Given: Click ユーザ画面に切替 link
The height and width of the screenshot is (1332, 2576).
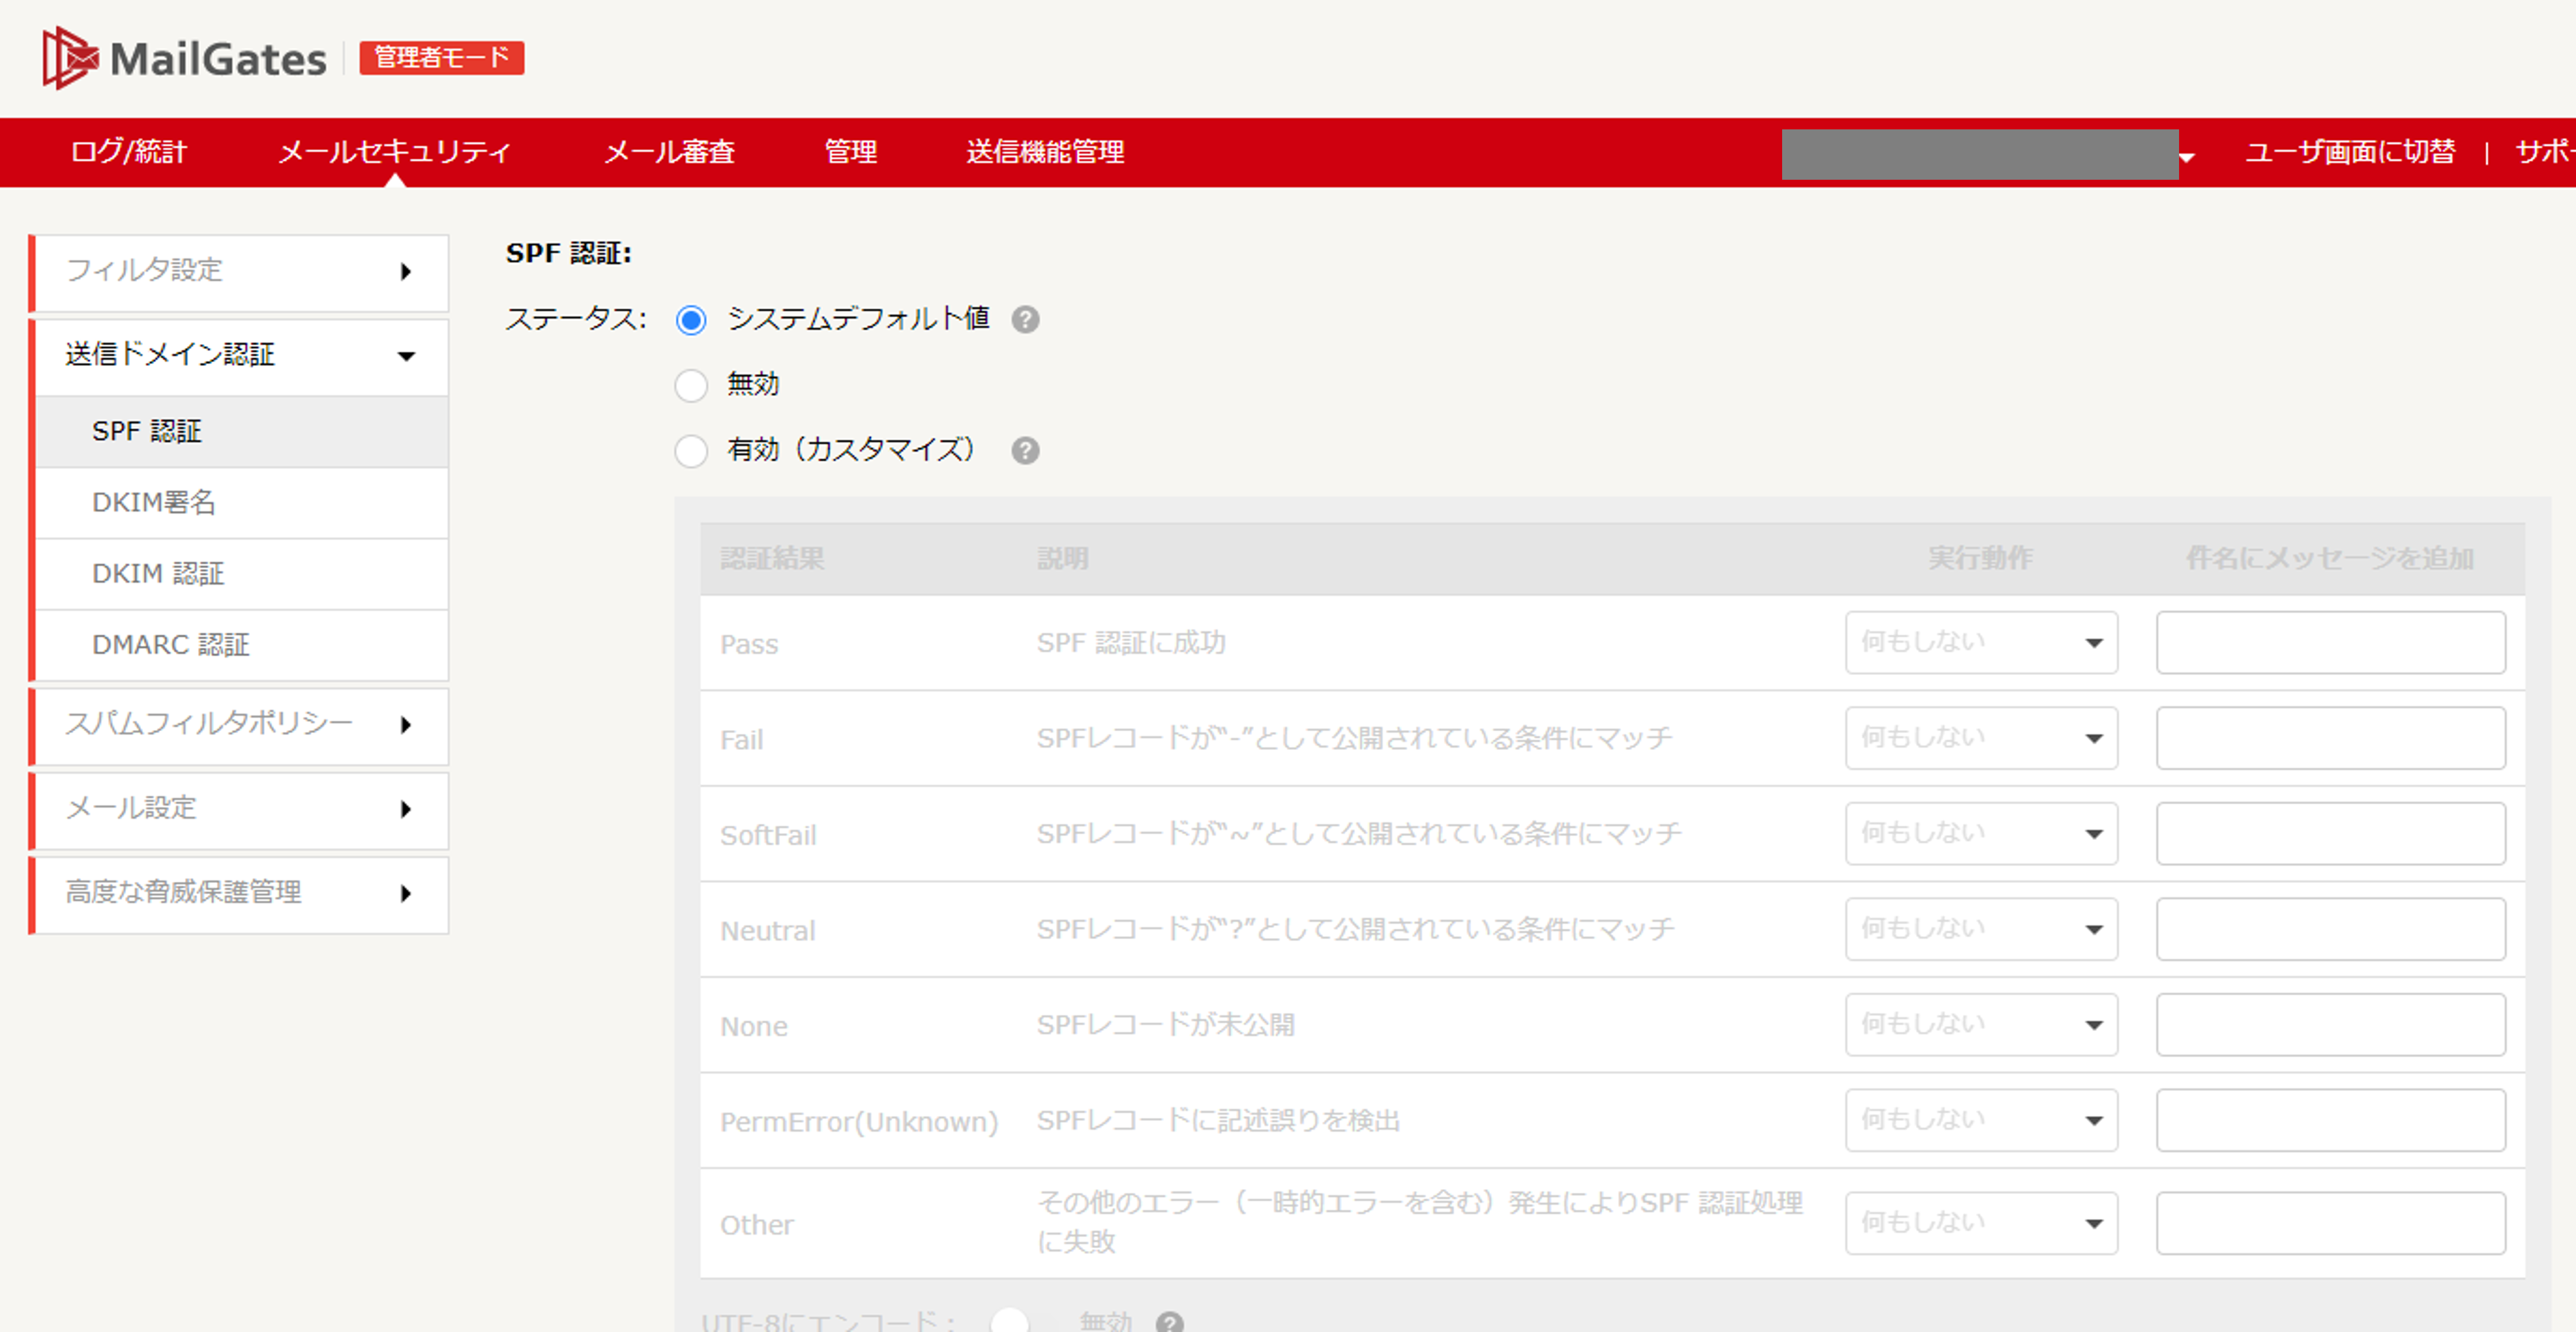Looking at the screenshot, I should 2349,152.
